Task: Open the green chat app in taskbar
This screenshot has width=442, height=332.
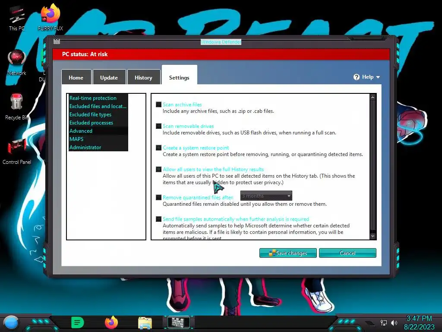Action: (x=78, y=322)
